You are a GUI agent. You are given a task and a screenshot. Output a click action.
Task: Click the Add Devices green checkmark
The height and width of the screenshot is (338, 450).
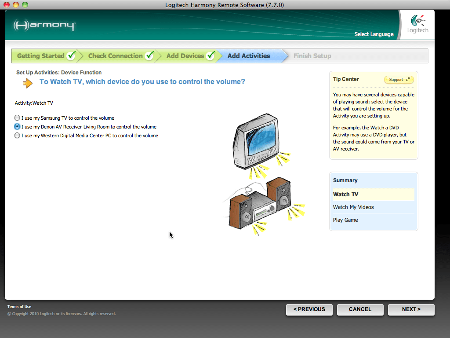click(x=210, y=56)
